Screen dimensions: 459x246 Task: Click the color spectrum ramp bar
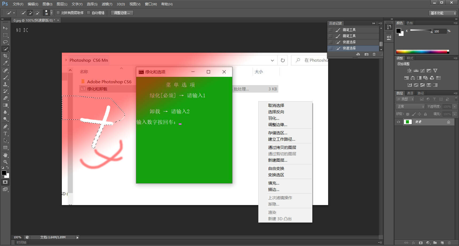click(422, 52)
